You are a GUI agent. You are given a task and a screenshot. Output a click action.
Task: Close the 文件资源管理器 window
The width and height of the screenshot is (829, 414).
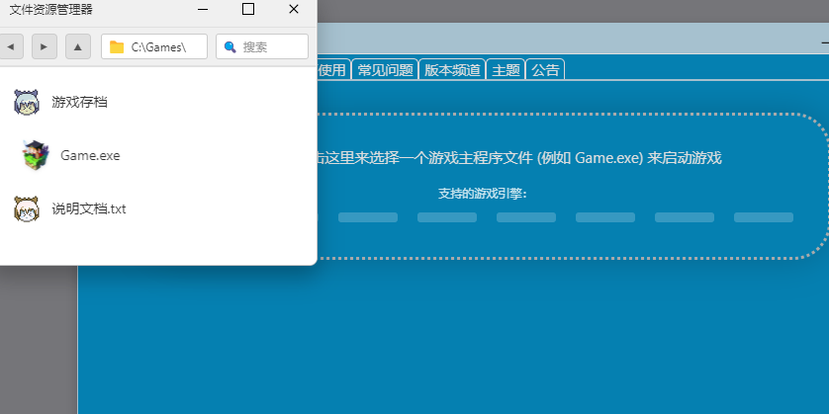pyautogui.click(x=294, y=9)
